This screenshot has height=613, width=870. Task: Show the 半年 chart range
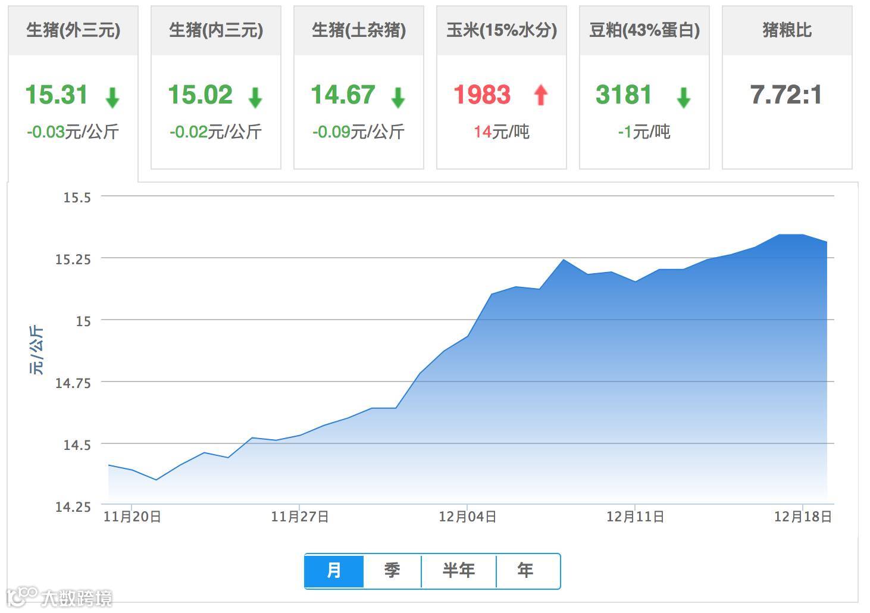459,571
